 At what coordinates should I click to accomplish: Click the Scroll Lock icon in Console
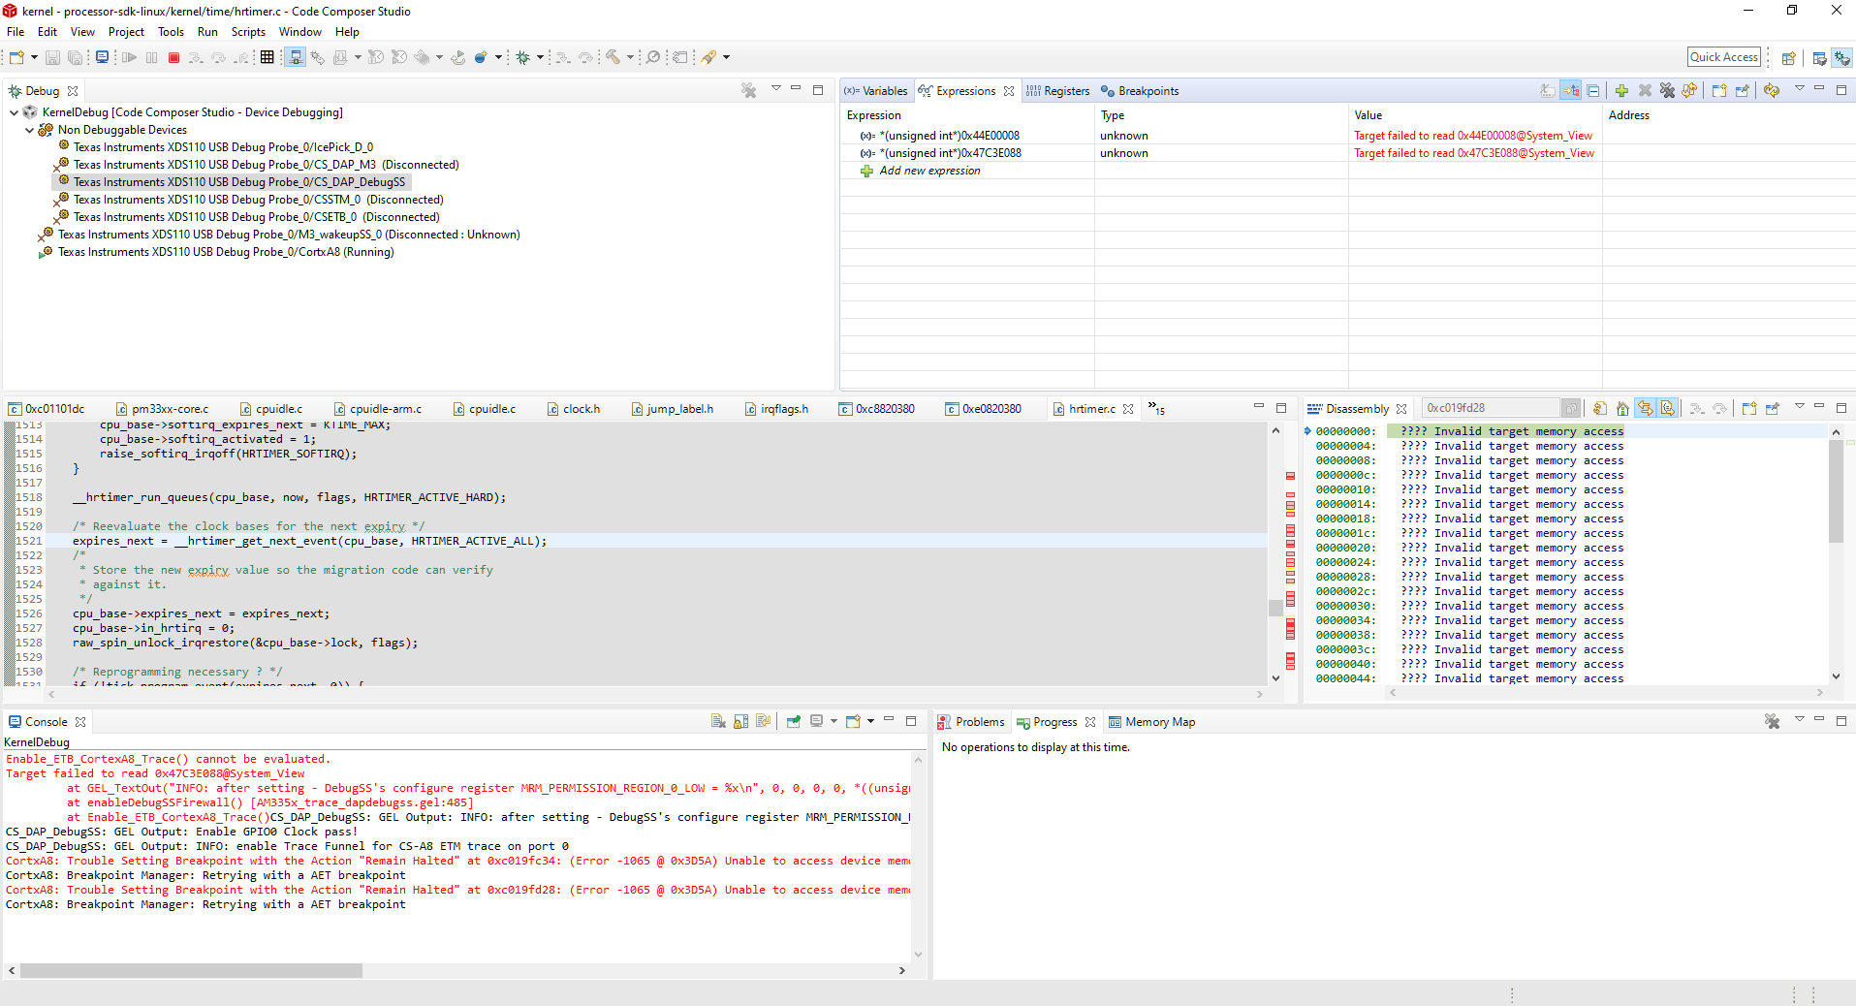(741, 722)
